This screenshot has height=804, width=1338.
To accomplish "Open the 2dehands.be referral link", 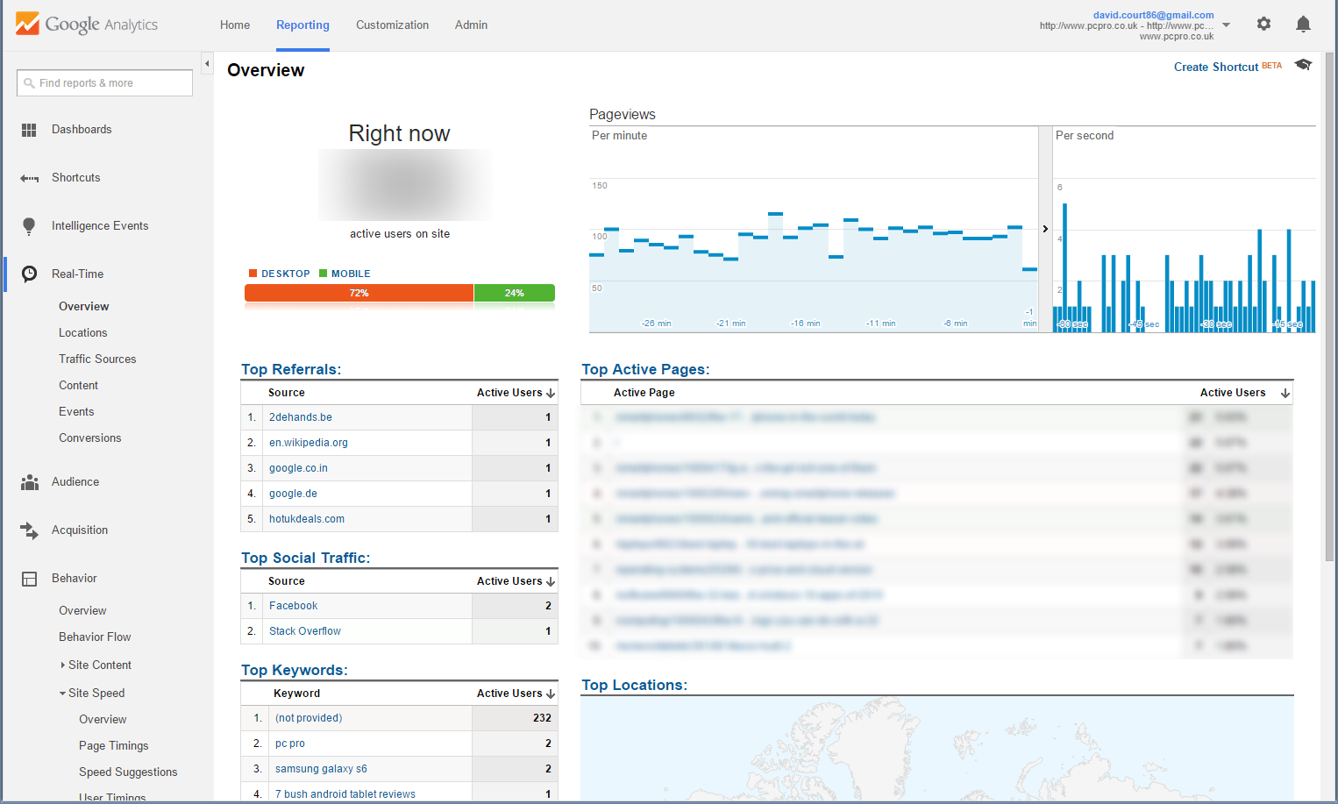I will [x=301, y=417].
